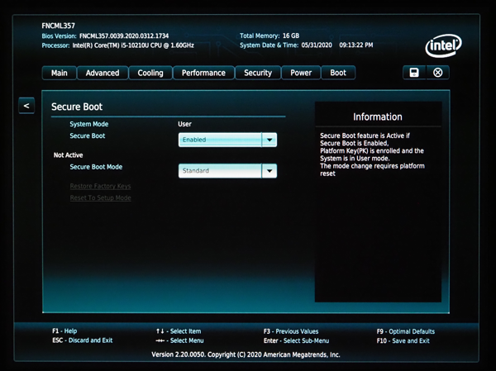
Task: Click the arrow on the Enabled combo box
Action: point(269,140)
